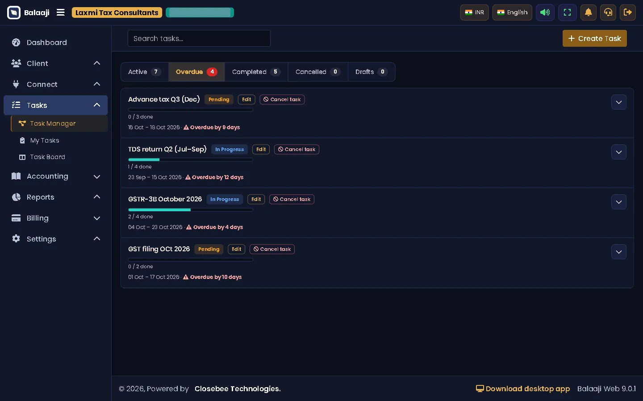643x401 pixels.
Task: Switch to the Cancelled tab
Action: point(318,72)
